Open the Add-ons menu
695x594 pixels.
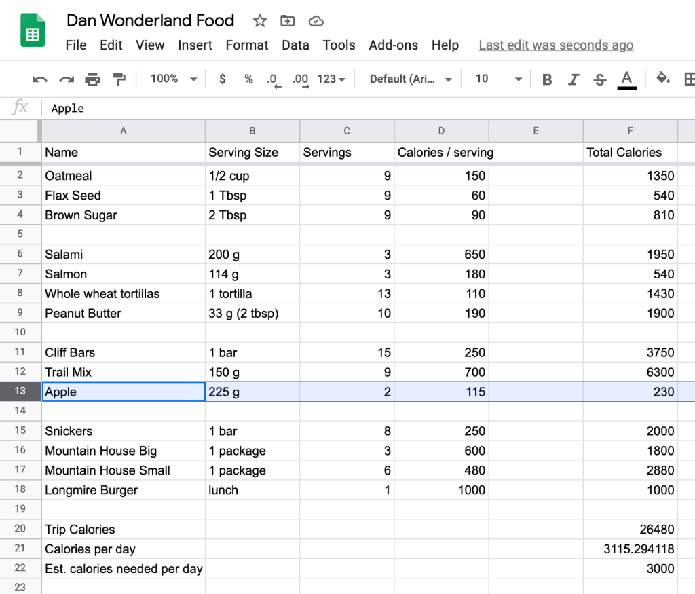(x=394, y=45)
